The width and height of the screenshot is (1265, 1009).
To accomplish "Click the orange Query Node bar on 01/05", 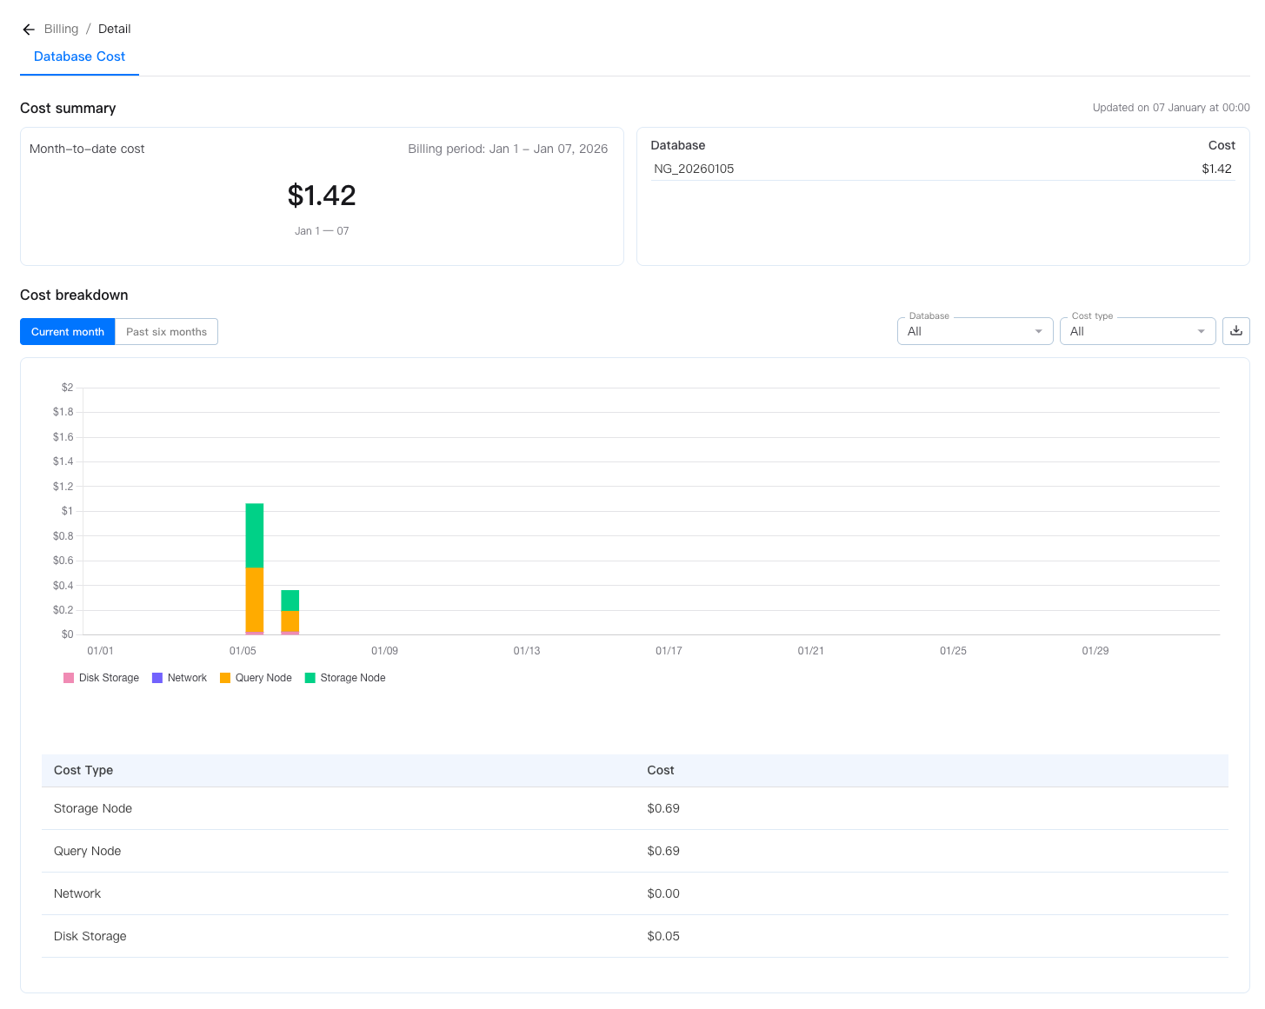I will (255, 600).
